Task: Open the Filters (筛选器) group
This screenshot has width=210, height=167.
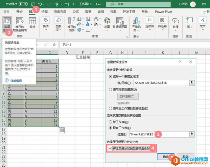Action: pos(162,24)
